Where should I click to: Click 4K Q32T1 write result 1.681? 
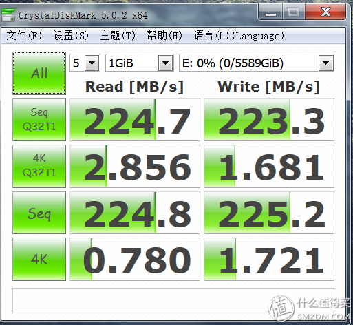pos(269,166)
